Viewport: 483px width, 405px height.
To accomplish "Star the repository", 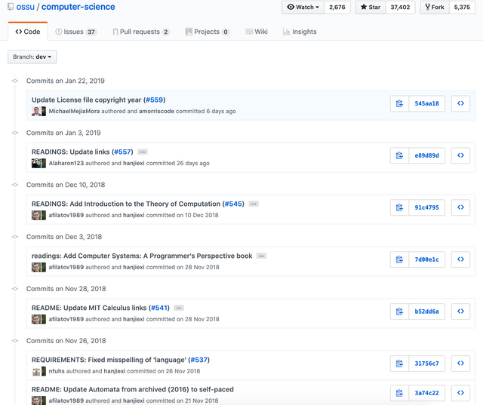I will [x=371, y=7].
